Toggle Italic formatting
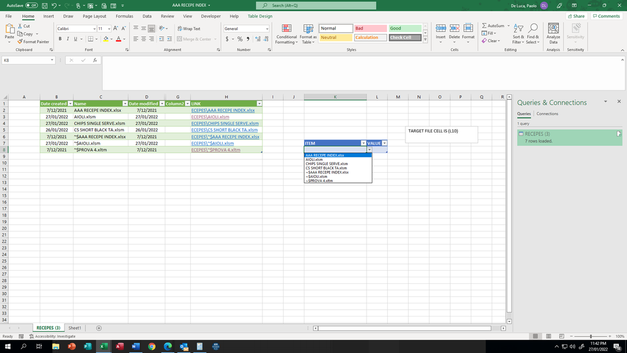Screen dimensions: 627x353 click(68, 39)
